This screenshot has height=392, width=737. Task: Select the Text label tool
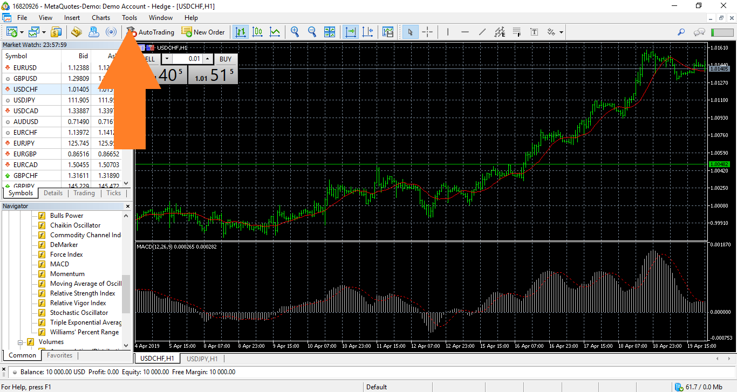(x=534, y=32)
